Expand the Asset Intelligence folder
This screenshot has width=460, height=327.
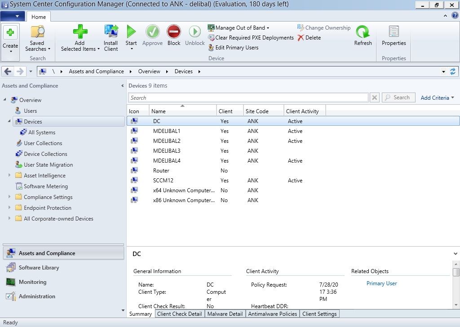click(x=9, y=176)
